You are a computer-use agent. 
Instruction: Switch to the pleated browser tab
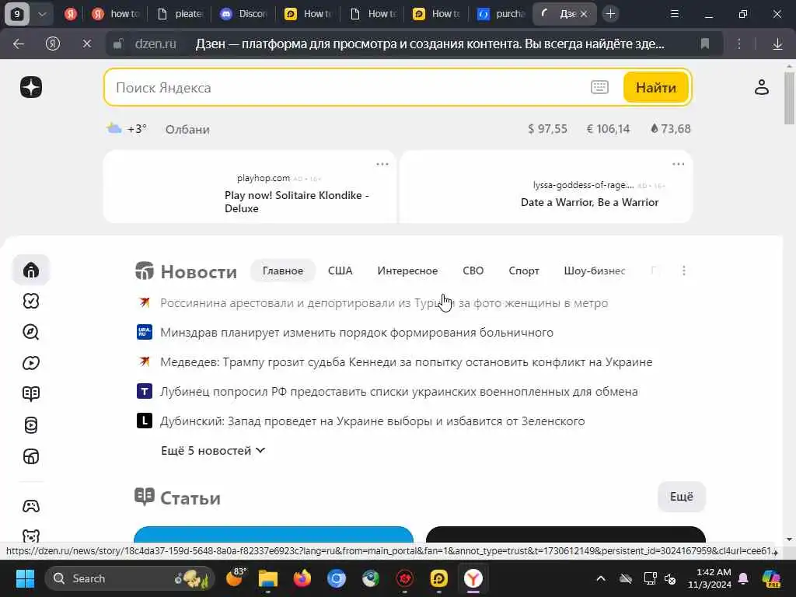pos(180,14)
